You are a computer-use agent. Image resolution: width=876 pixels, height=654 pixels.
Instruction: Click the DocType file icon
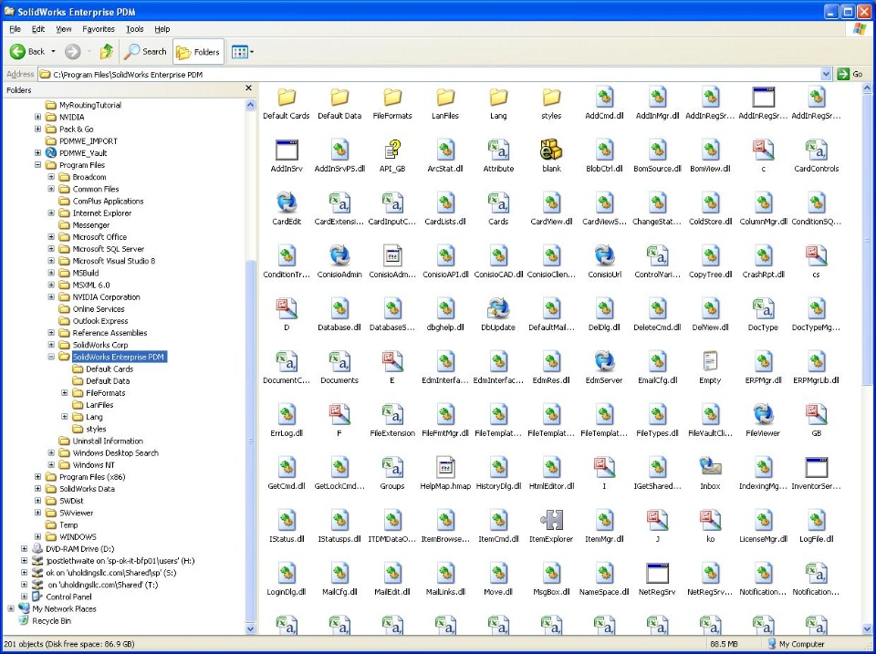click(x=763, y=309)
